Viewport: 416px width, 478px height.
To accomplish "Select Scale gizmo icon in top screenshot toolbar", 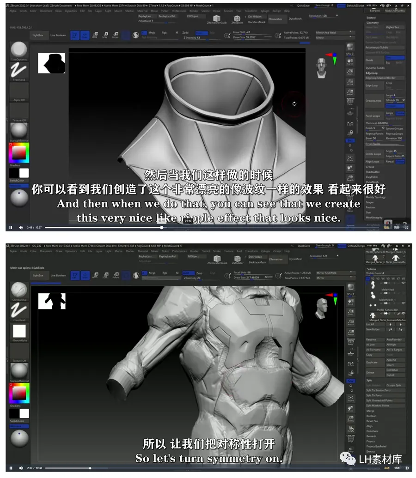I will tap(105, 36).
